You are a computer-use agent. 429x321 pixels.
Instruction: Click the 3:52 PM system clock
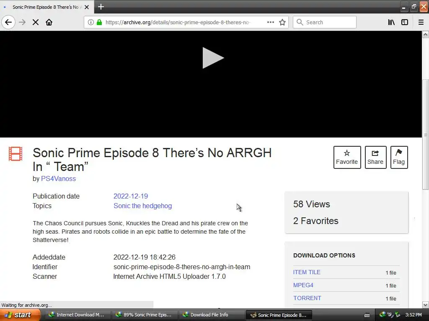tap(413, 315)
